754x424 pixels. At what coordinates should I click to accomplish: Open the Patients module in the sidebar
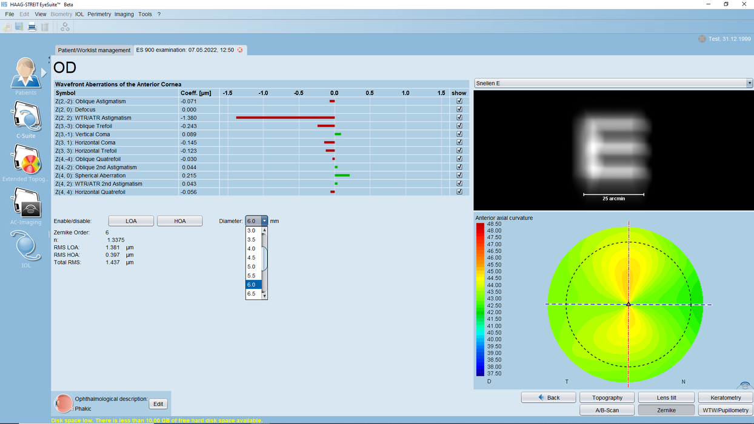pyautogui.click(x=25, y=73)
